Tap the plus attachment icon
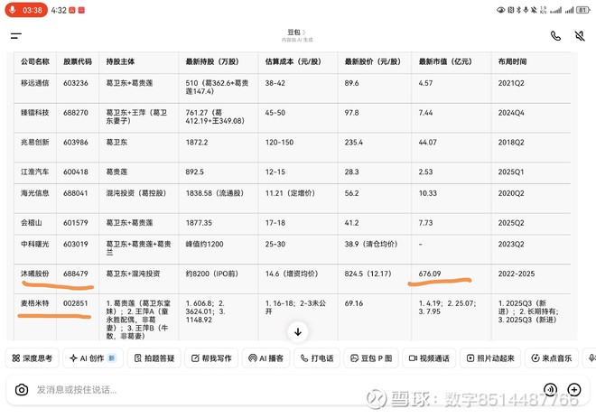This screenshot has height=418, width=596. pyautogui.click(x=574, y=389)
